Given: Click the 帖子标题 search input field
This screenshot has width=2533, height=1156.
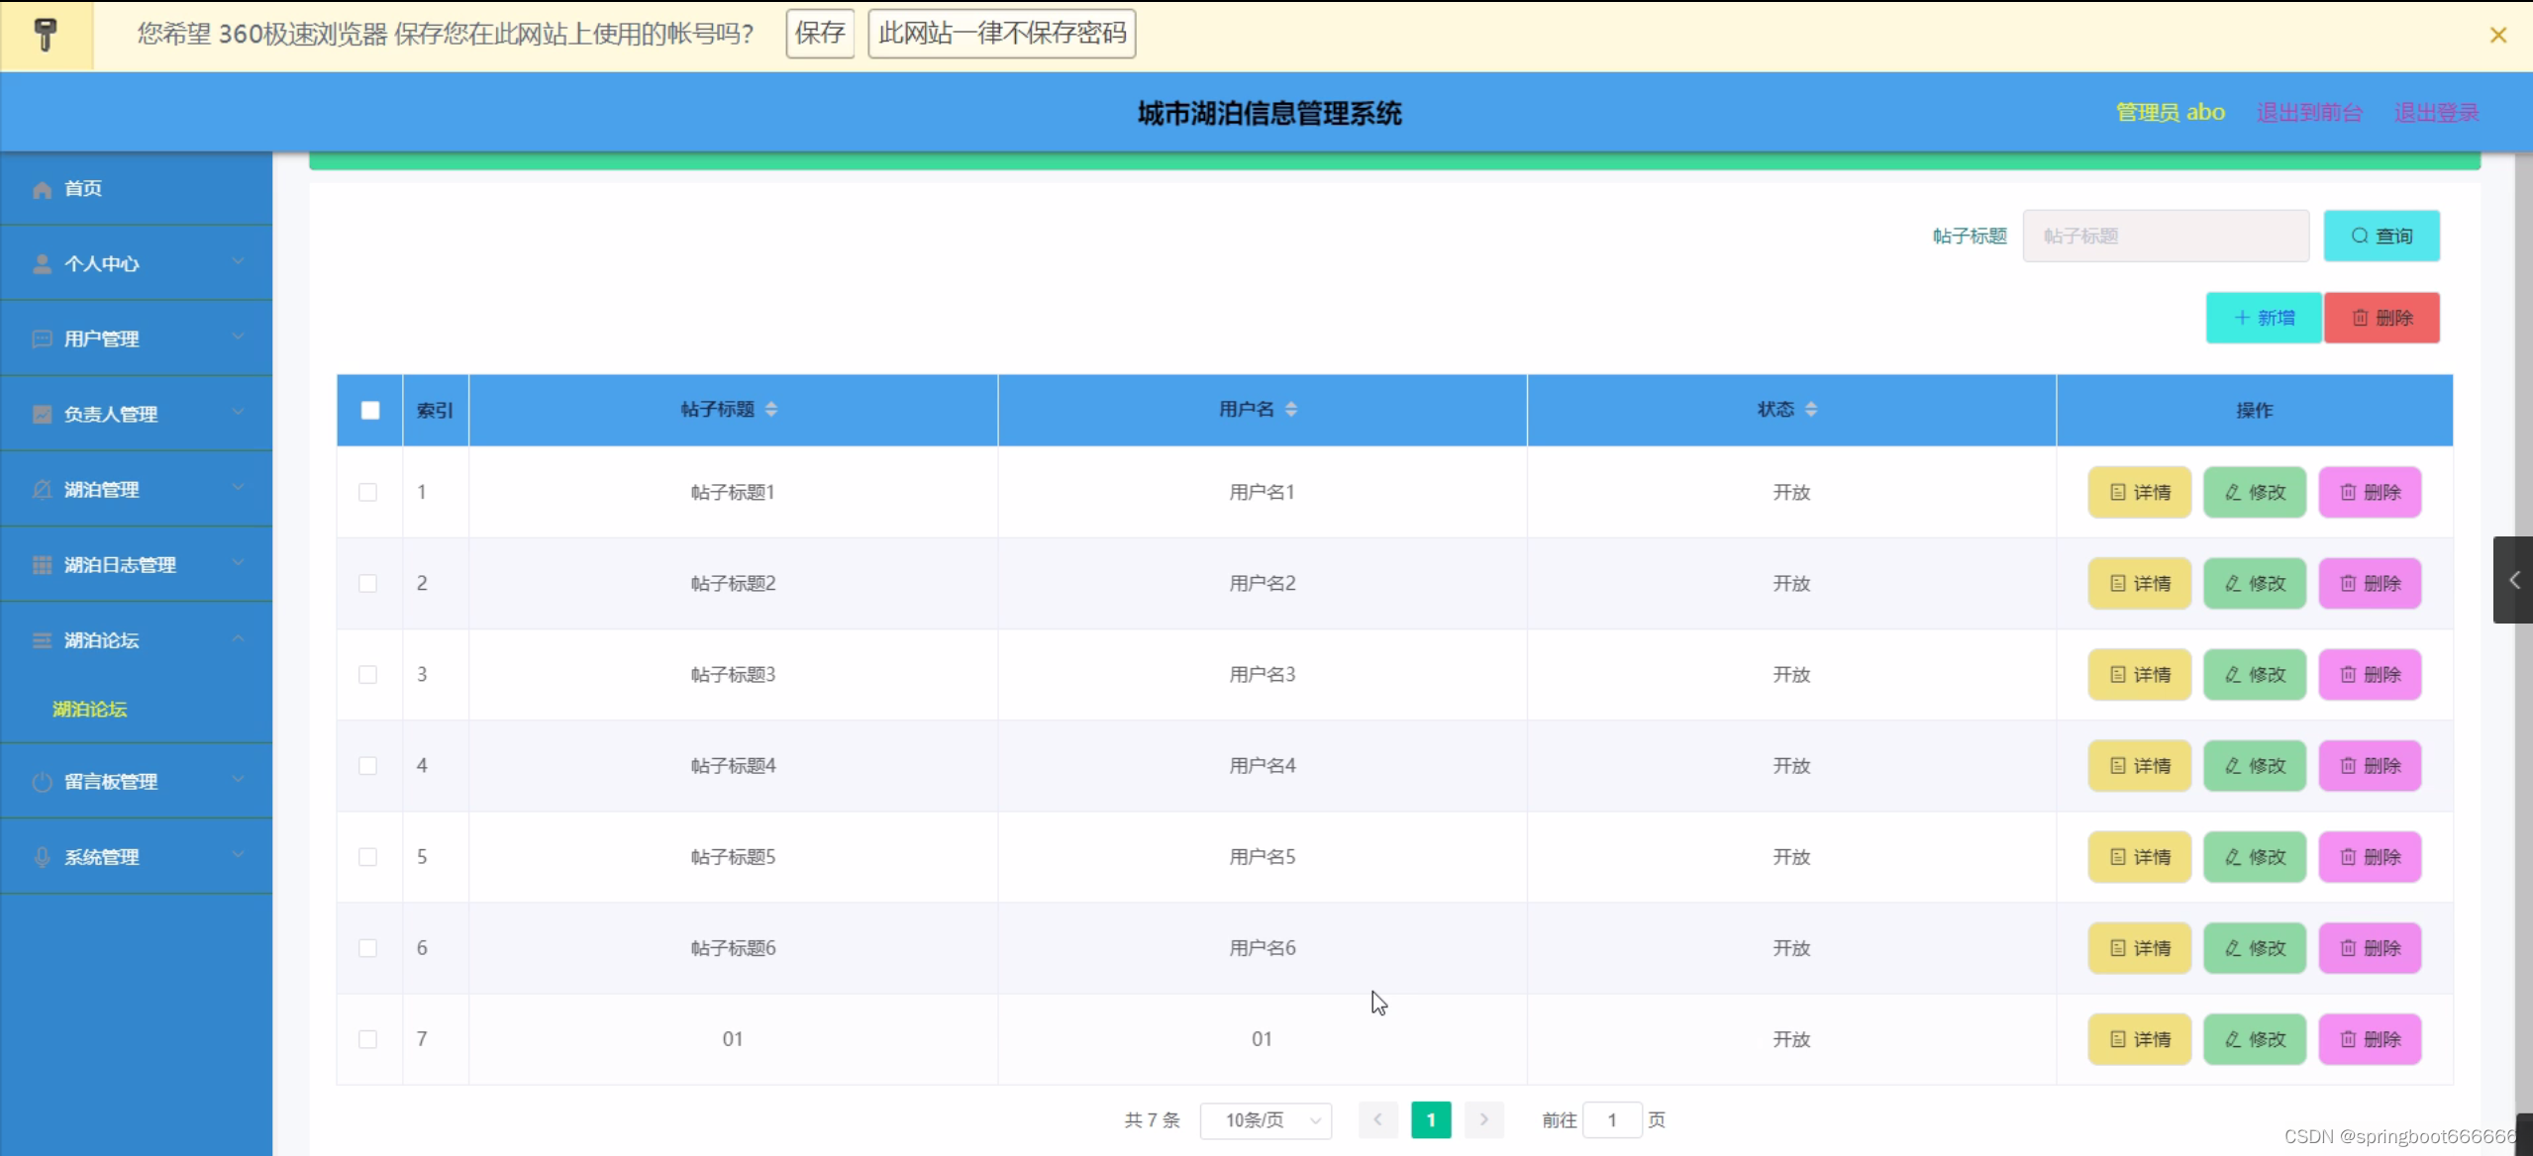Looking at the screenshot, I should click(2166, 236).
